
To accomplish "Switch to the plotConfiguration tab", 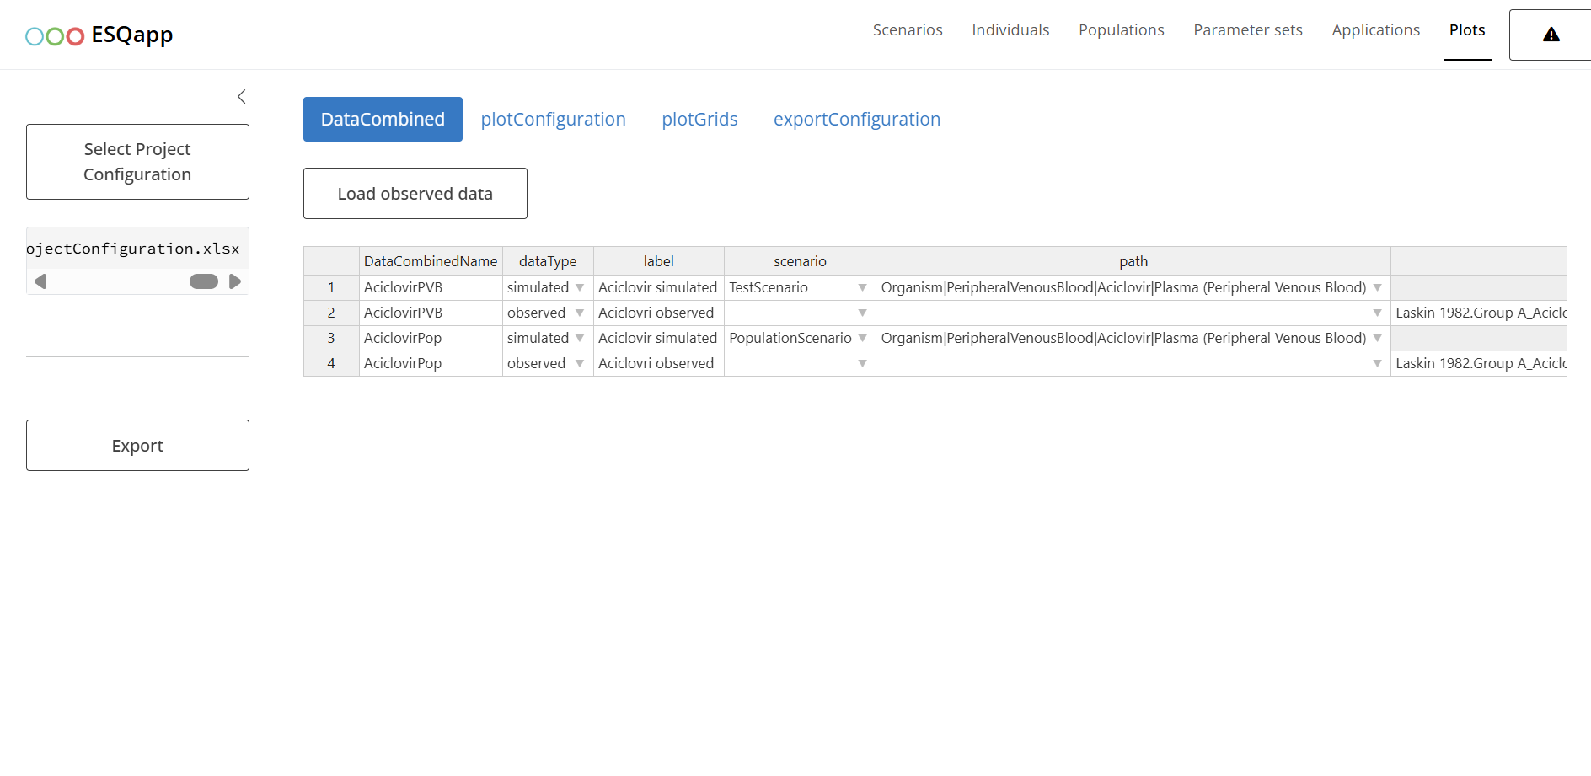I will (553, 120).
